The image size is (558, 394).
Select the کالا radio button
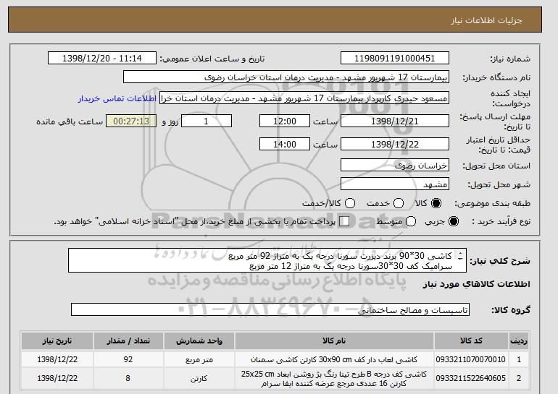[x=436, y=203]
